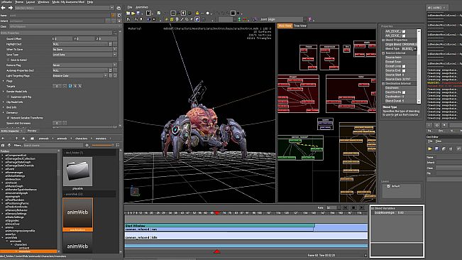
Task: Expand Clip Model Info section
Action: pos(4,102)
